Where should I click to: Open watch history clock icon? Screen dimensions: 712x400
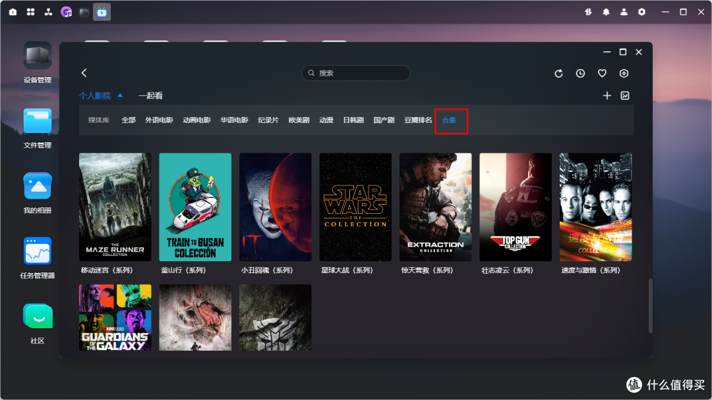(580, 74)
